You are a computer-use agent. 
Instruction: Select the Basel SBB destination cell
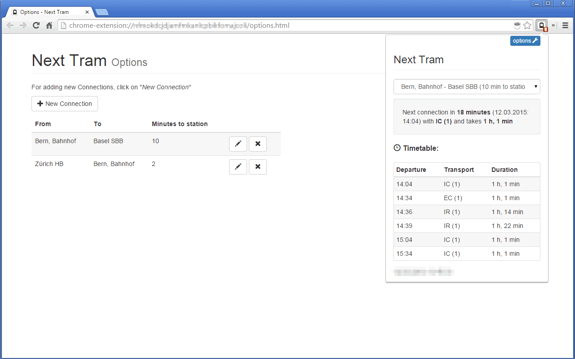(108, 141)
